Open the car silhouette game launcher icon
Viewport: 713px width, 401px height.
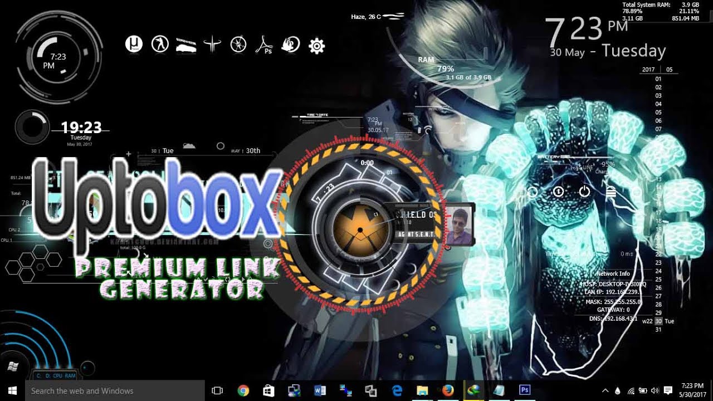click(x=186, y=45)
